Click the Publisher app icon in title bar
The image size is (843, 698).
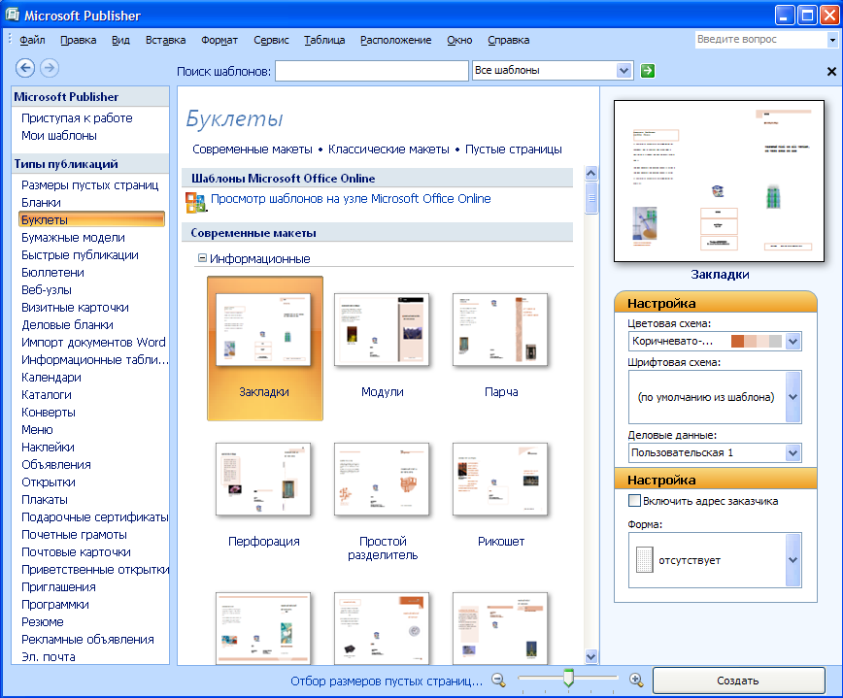(x=12, y=15)
